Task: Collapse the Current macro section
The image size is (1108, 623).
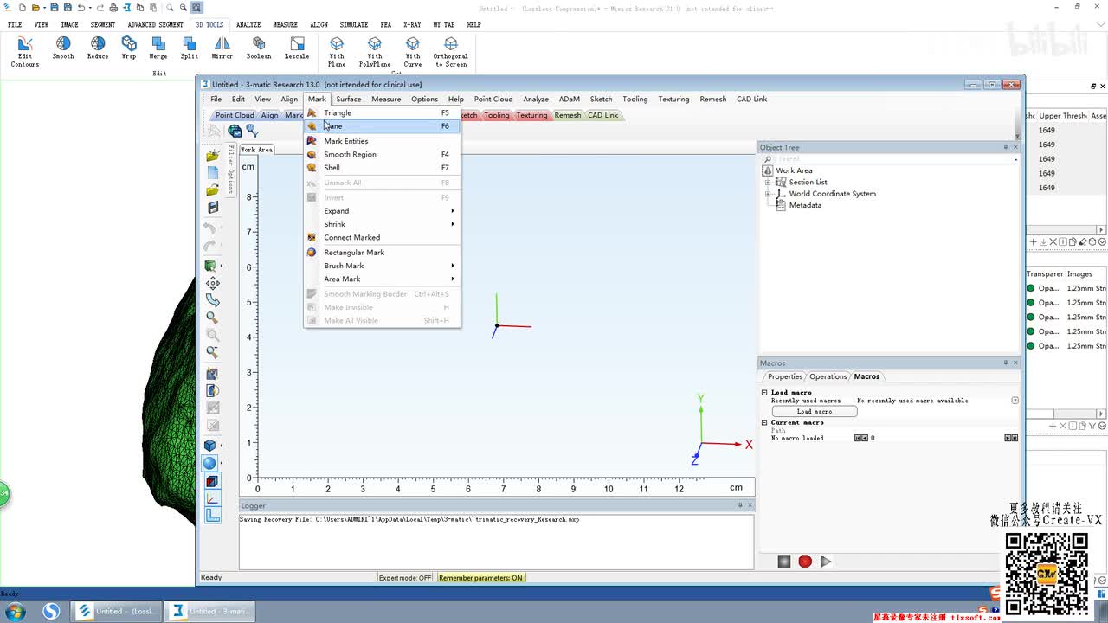Action: click(764, 423)
